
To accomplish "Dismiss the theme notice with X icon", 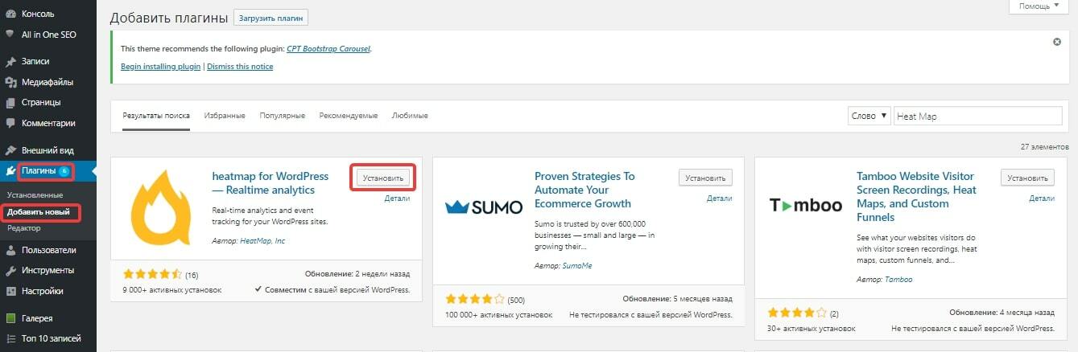I will [x=1057, y=42].
